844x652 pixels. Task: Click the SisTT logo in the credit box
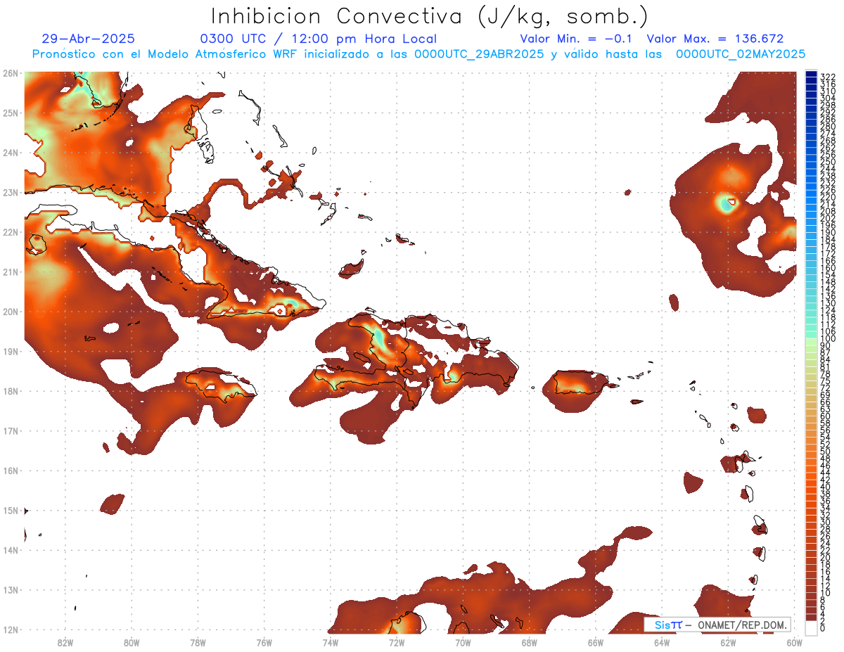coord(667,625)
